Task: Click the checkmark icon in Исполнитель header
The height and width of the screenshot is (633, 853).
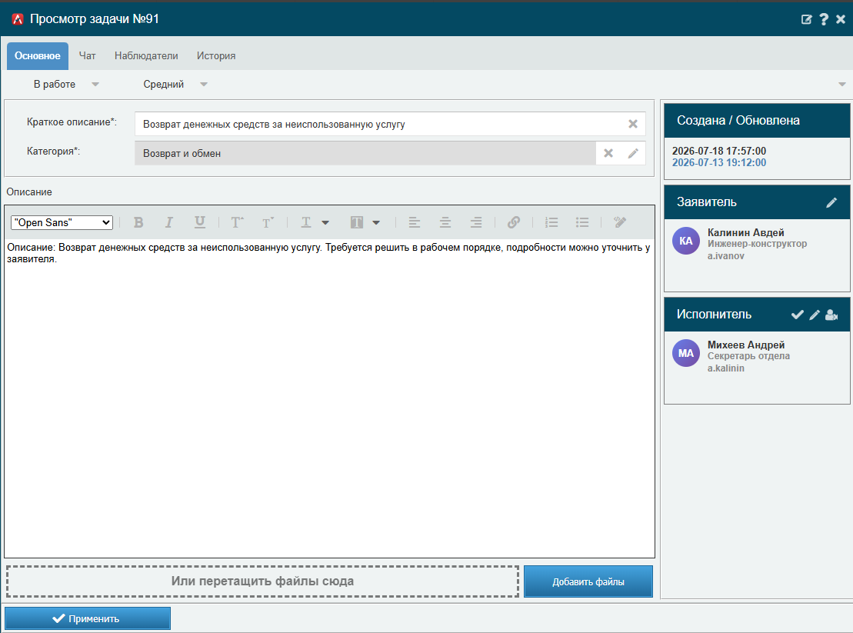Action: point(798,315)
